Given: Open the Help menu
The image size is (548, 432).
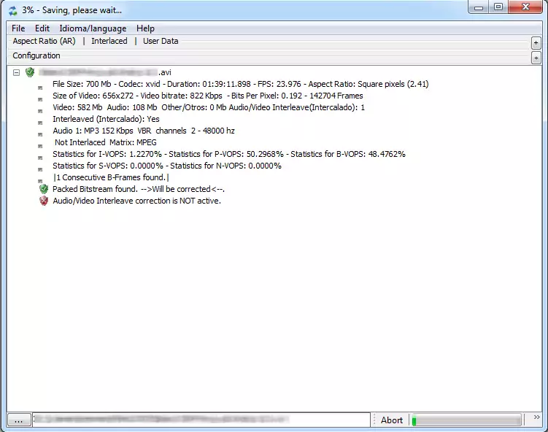Looking at the screenshot, I should click(x=145, y=28).
